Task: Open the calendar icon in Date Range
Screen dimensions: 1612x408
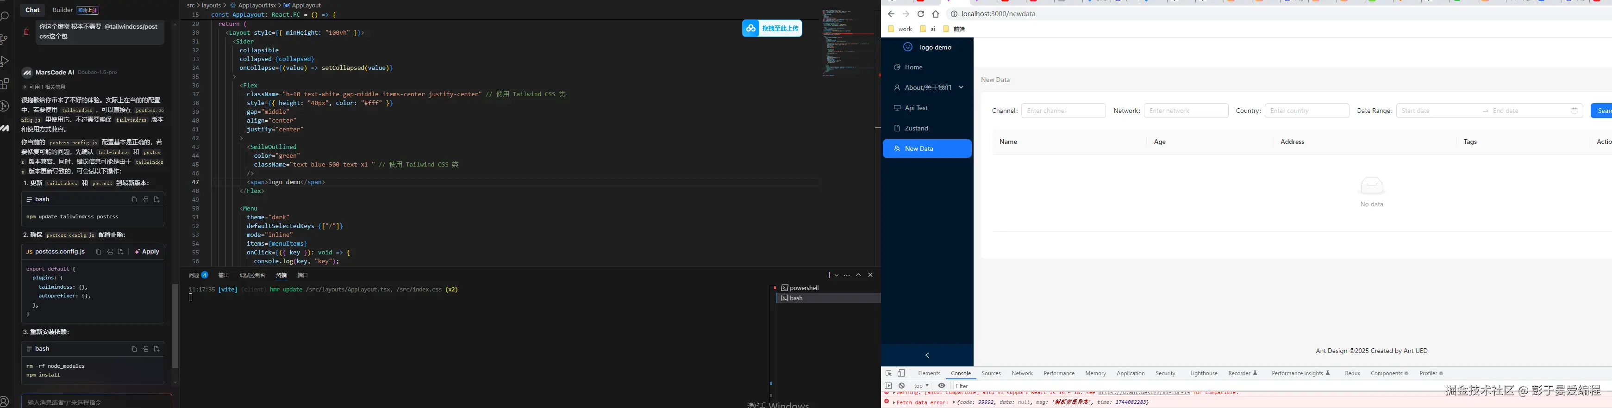Action: [x=1575, y=111]
